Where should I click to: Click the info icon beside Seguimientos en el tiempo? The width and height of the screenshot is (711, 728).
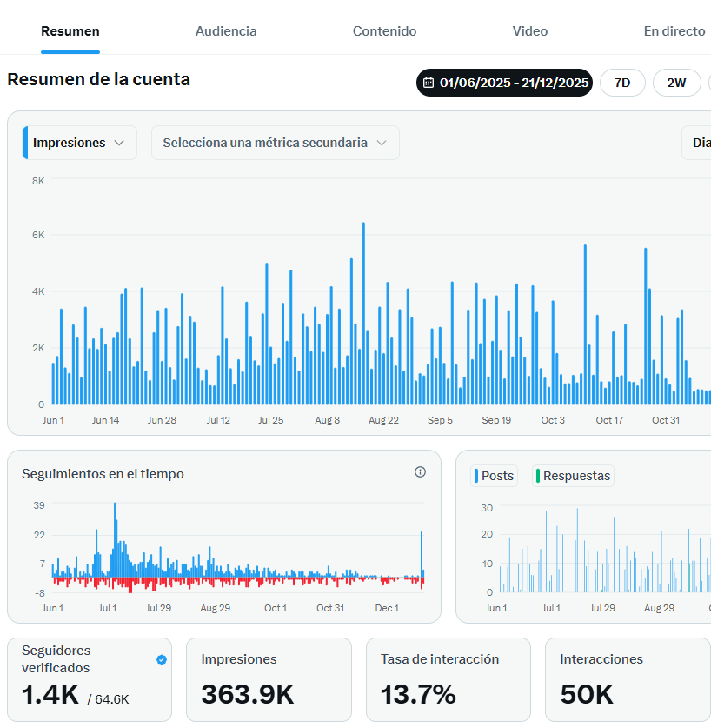coord(420,472)
